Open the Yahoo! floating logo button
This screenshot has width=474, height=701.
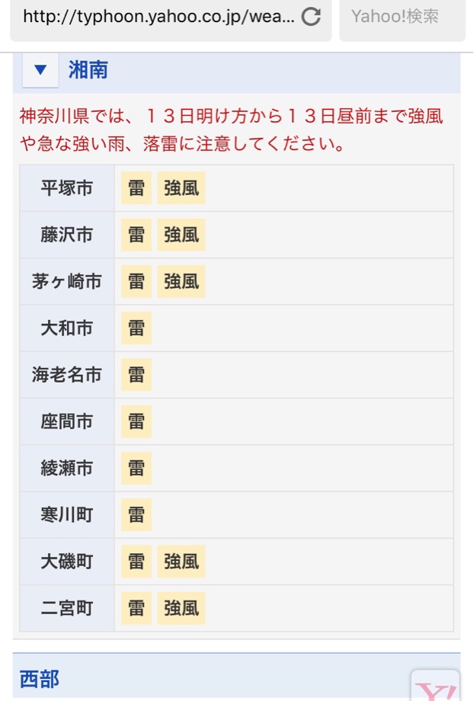436,686
